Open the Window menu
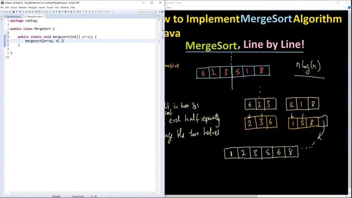This screenshot has height=198, width=352. [x=65, y=7]
